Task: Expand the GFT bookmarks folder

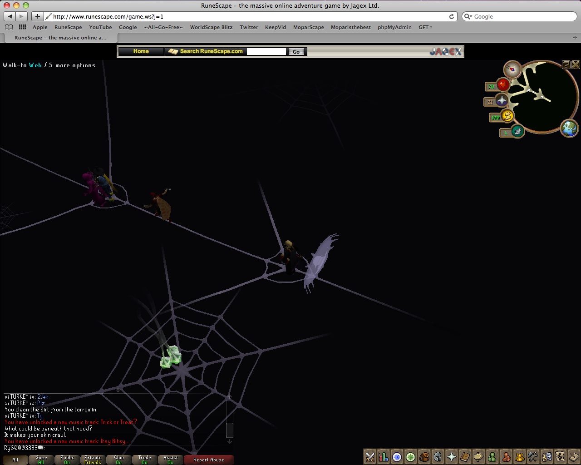Action: [x=425, y=27]
